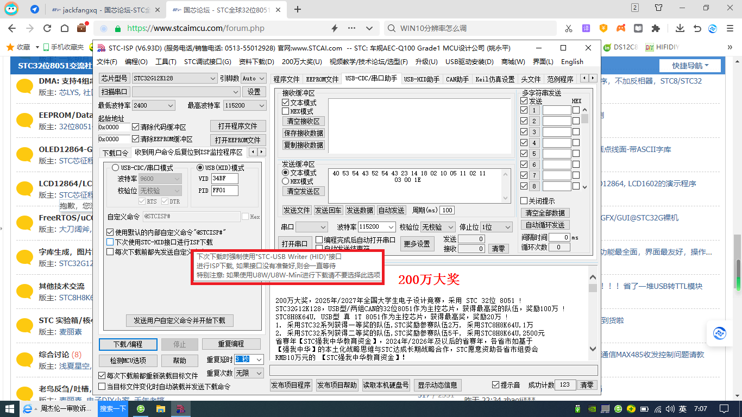Click the STC-ISP taskbar icon

(x=180, y=408)
